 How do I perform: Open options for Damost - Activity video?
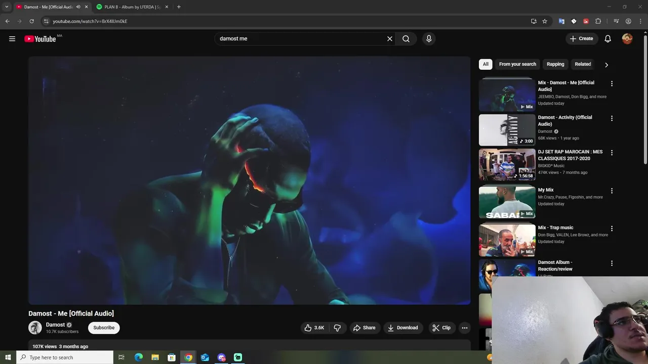point(612,118)
